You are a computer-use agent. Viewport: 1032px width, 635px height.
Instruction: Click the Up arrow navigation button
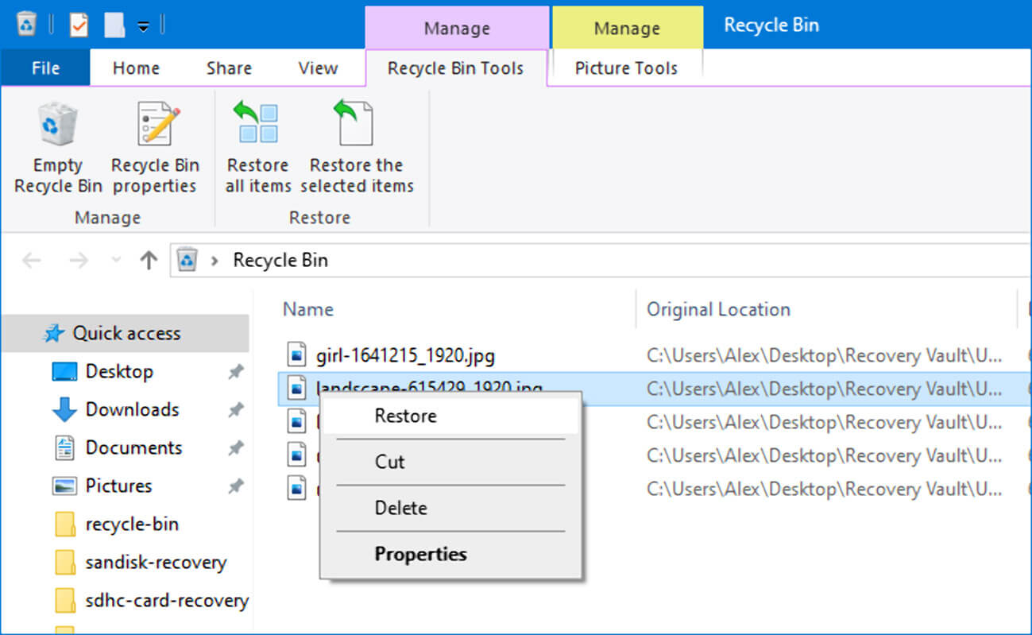click(x=149, y=261)
